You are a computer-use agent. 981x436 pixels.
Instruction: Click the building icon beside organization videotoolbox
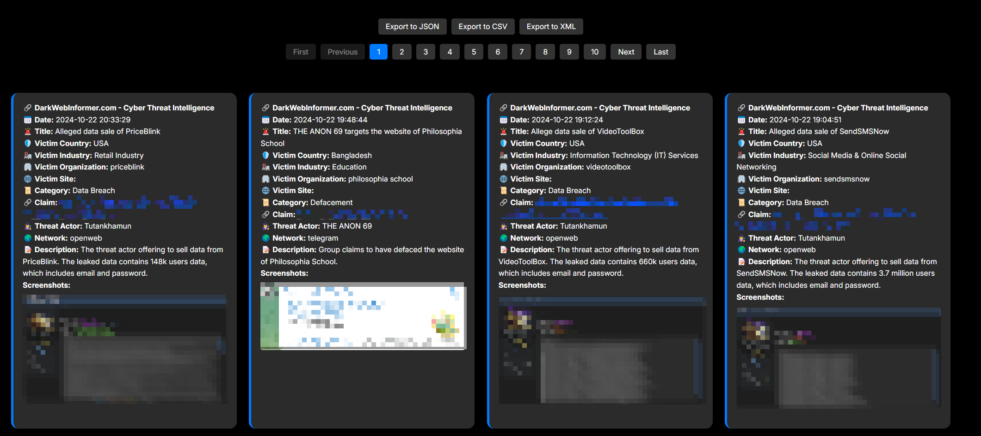(504, 167)
